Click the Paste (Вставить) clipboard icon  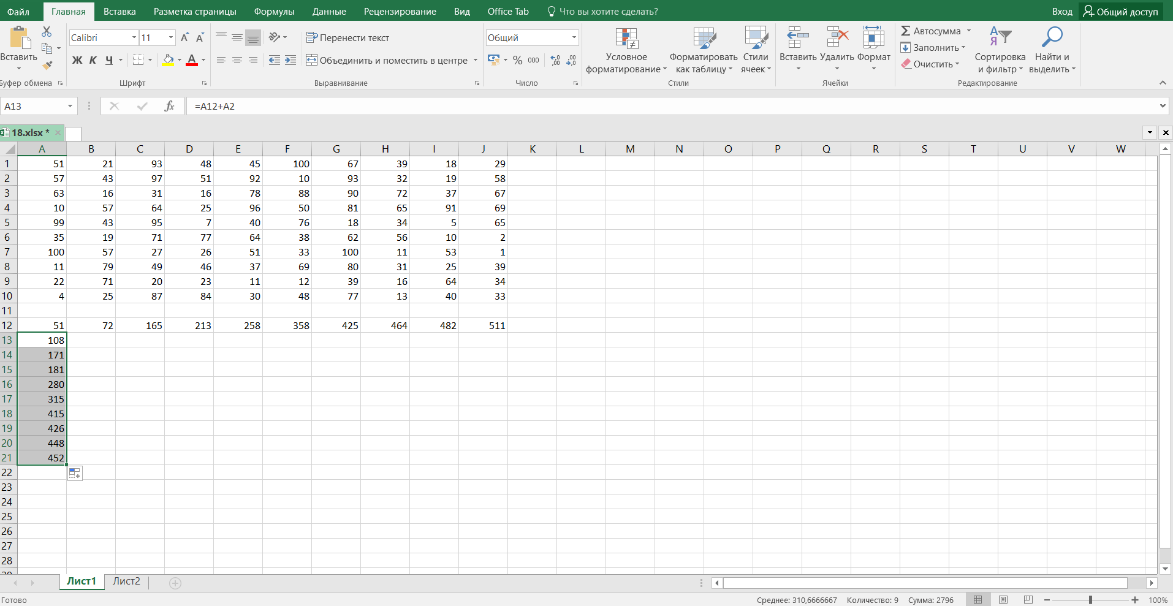pos(19,37)
